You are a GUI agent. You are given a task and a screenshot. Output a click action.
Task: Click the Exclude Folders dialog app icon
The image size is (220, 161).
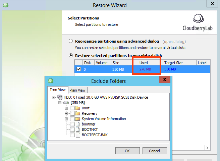(x=51, y=81)
